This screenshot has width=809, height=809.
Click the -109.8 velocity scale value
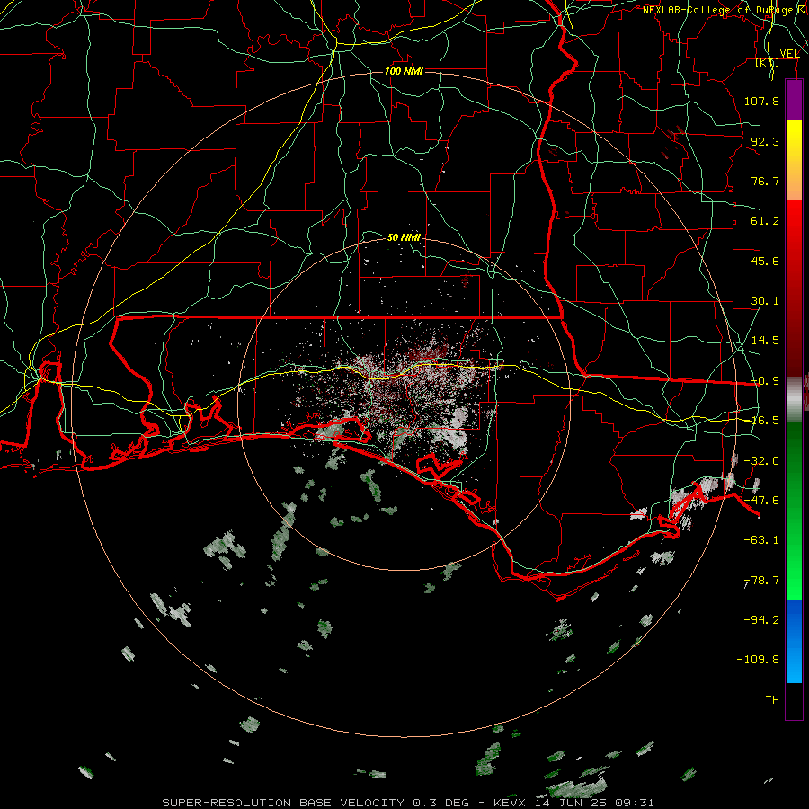(x=758, y=660)
